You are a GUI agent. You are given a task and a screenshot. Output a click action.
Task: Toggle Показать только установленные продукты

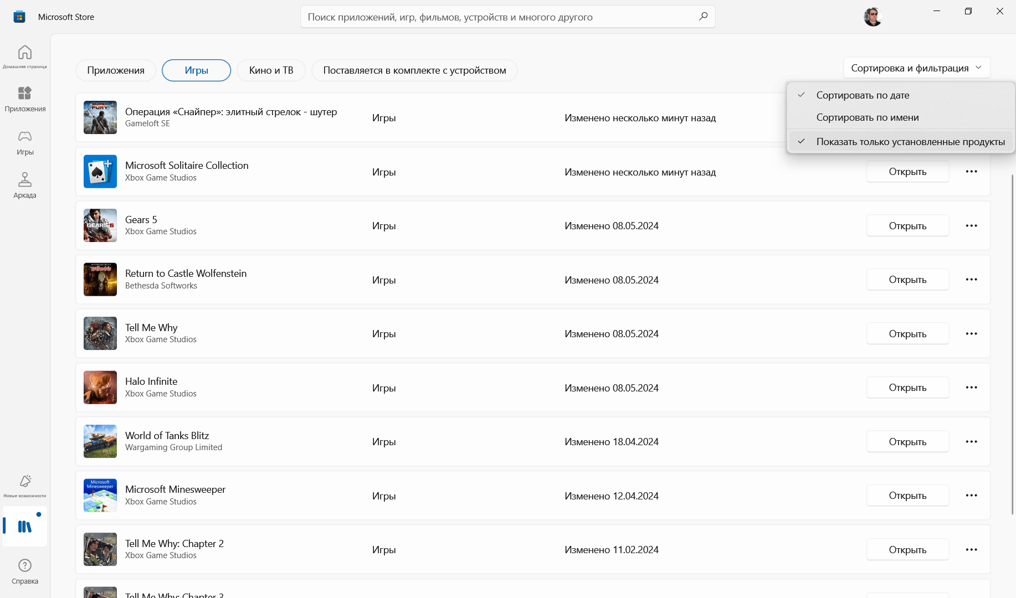901,142
